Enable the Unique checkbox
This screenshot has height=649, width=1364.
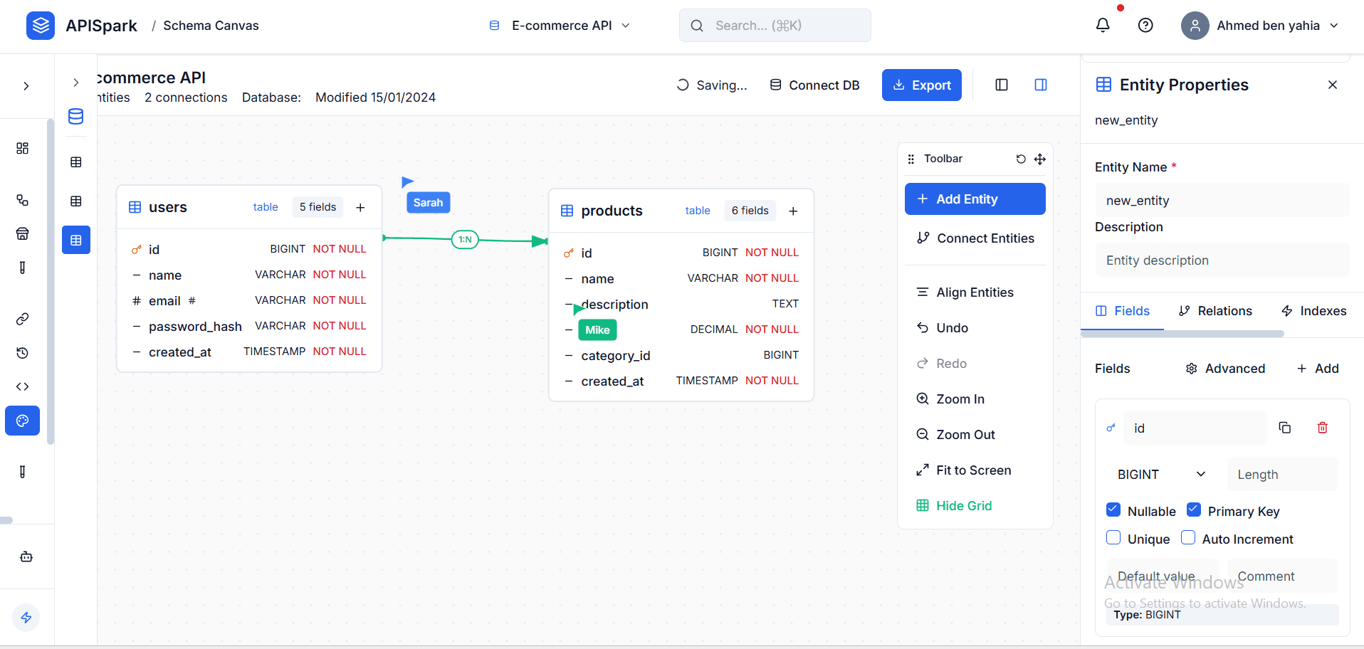(1113, 538)
